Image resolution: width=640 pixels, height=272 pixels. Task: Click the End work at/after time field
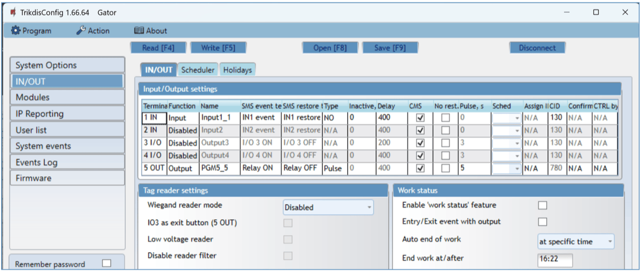click(x=555, y=260)
